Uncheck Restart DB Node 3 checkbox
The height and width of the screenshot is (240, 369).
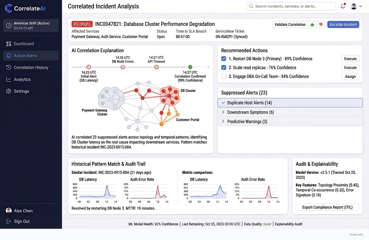point(224,59)
